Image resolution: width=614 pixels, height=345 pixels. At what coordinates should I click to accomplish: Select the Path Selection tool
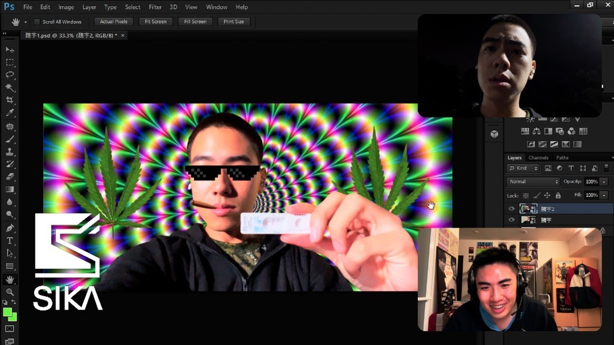pos(10,253)
